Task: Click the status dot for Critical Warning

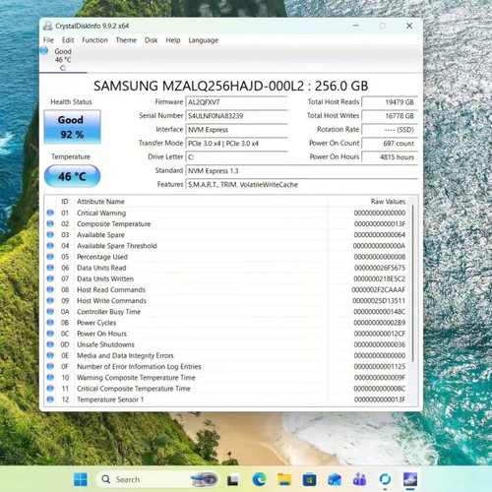Action: pyautogui.click(x=50, y=213)
